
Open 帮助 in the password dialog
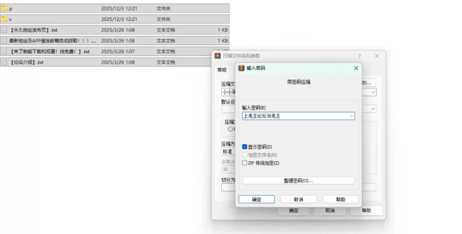[340, 199]
